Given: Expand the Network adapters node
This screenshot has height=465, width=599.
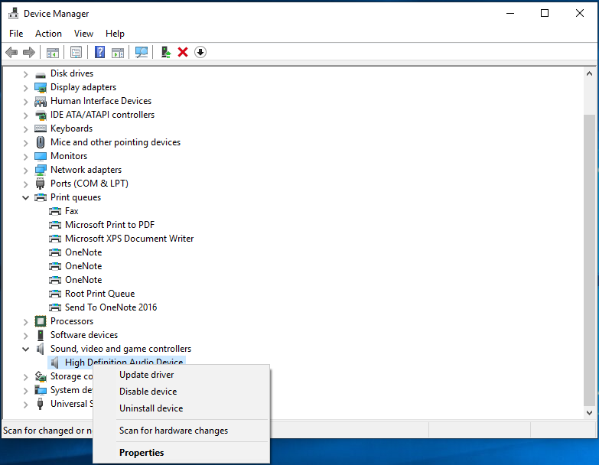Looking at the screenshot, I should [25, 171].
